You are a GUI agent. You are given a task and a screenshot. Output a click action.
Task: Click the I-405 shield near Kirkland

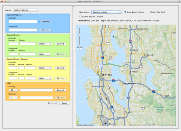[130, 42]
